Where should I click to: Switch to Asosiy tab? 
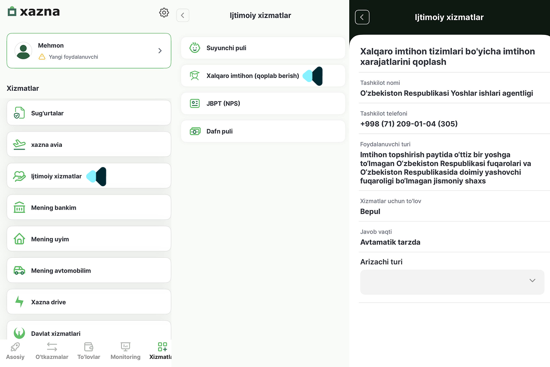(x=15, y=351)
